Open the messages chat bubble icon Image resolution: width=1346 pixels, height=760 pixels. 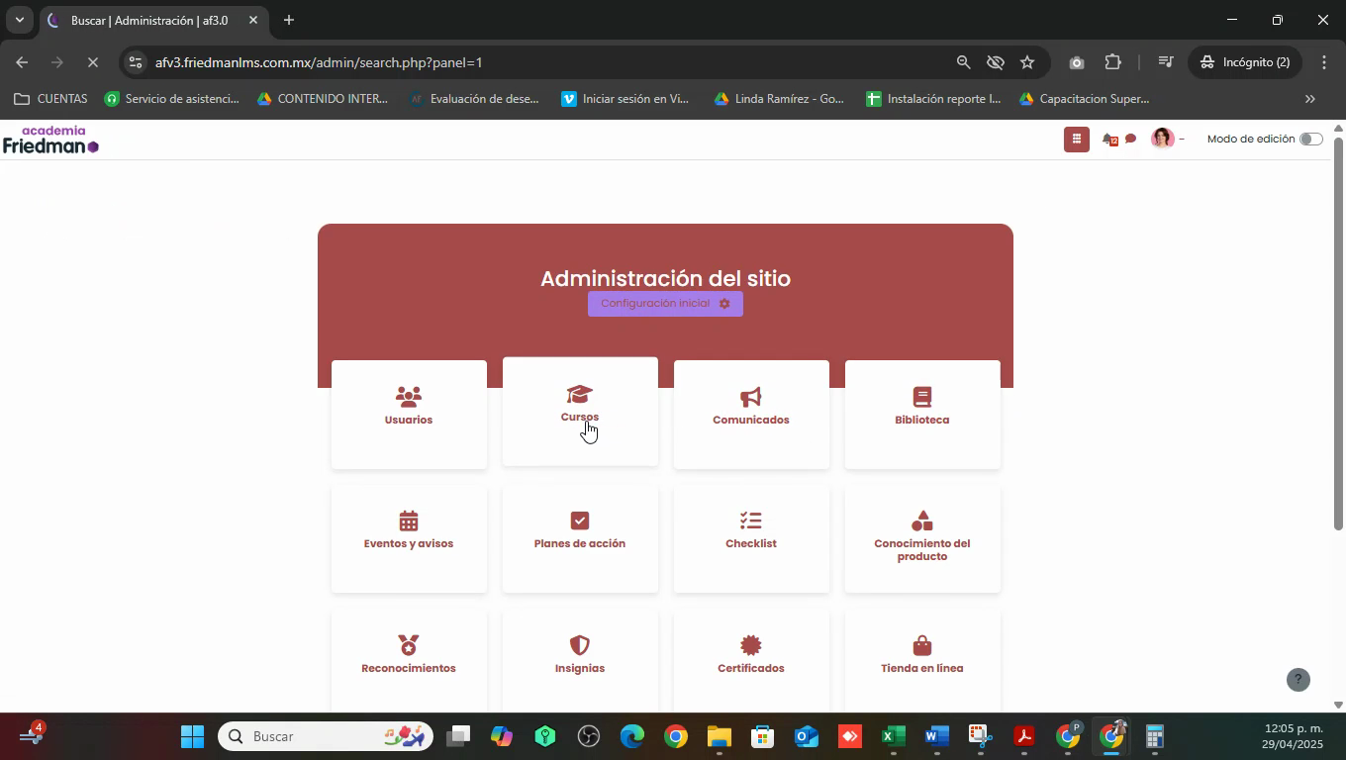1130,139
